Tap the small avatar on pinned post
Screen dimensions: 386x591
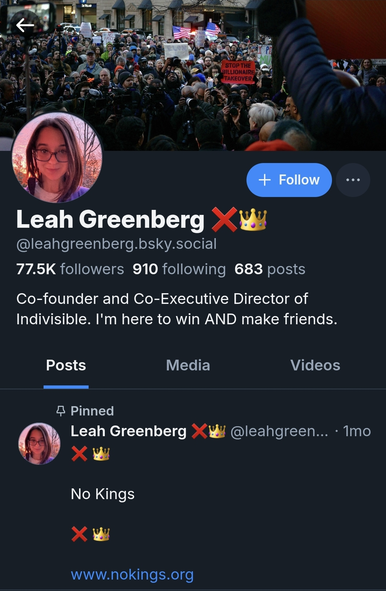[x=39, y=444]
